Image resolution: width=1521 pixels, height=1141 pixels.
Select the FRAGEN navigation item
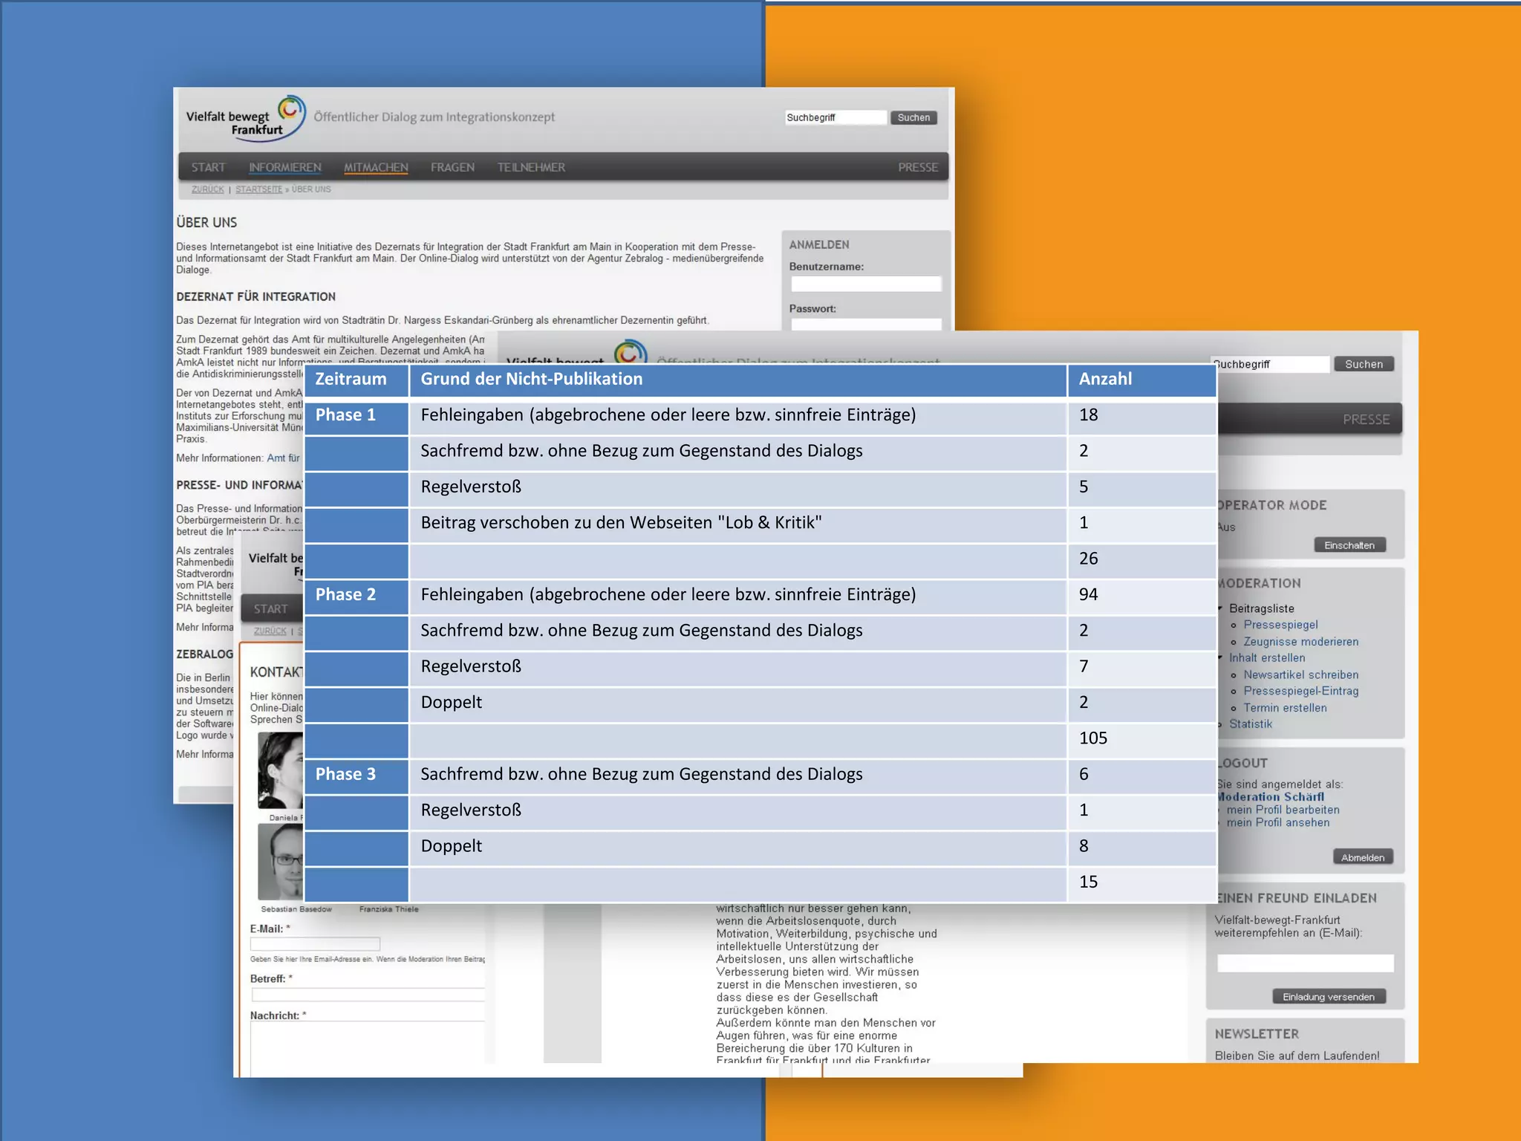pos(452,167)
